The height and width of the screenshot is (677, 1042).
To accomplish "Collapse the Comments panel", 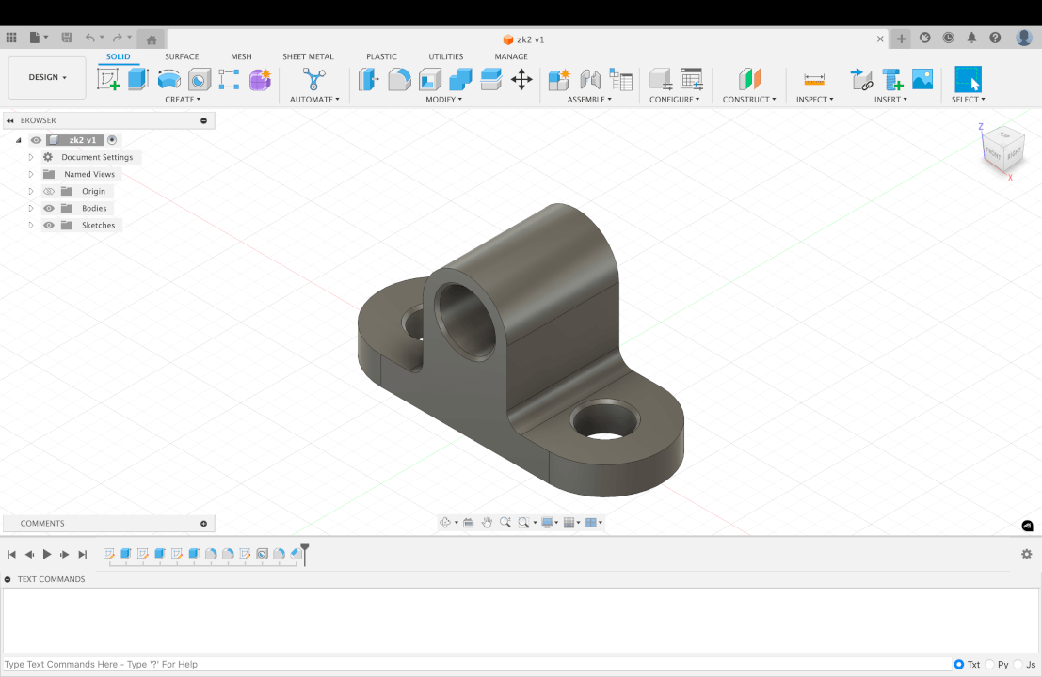I will tap(203, 523).
